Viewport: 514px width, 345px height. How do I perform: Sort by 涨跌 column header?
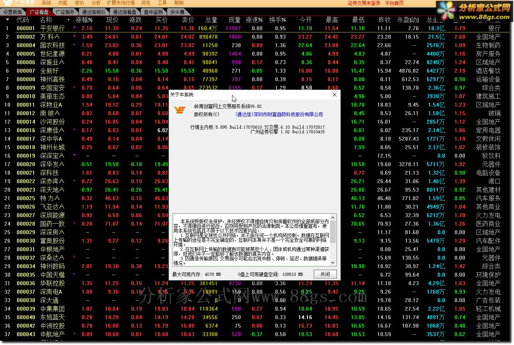(136, 20)
